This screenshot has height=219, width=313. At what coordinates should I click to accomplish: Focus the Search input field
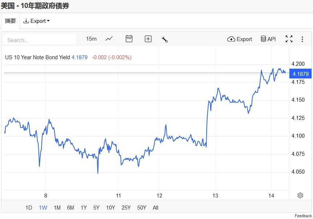click(40, 40)
